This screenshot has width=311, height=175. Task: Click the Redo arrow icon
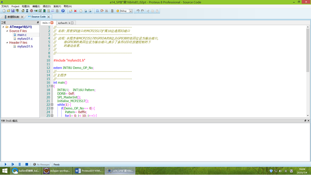(142, 11)
